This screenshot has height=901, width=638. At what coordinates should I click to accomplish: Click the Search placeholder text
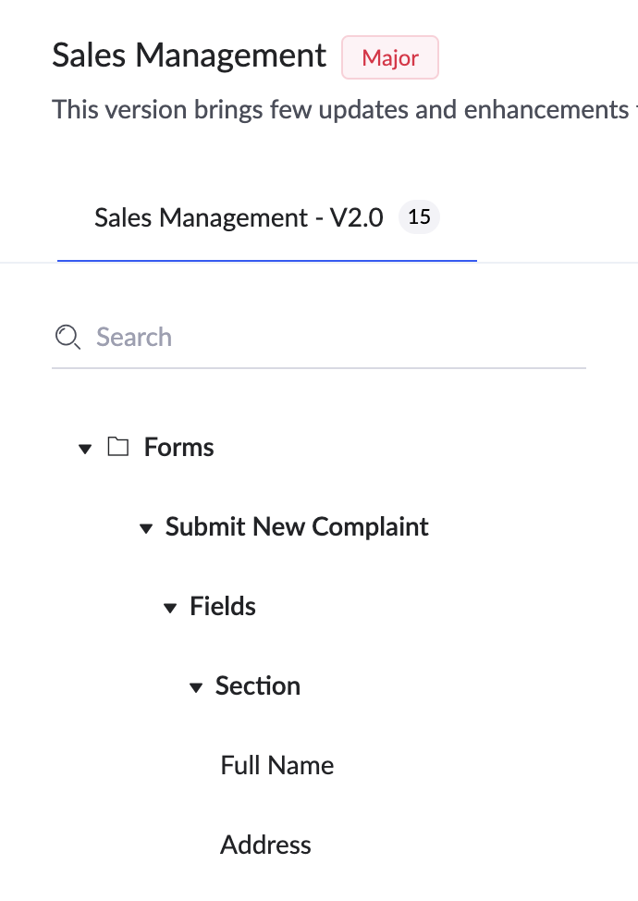(x=134, y=337)
